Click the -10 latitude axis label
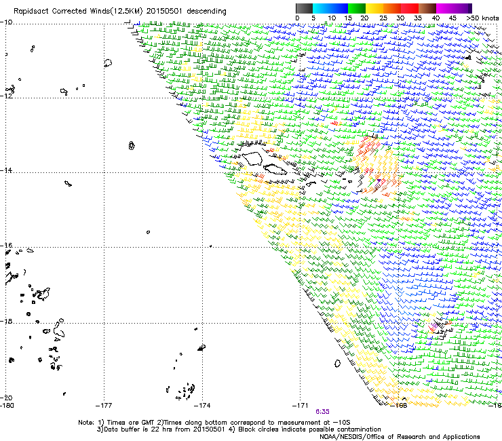Viewport: 502px width, 441px height. pyautogui.click(x=6, y=22)
